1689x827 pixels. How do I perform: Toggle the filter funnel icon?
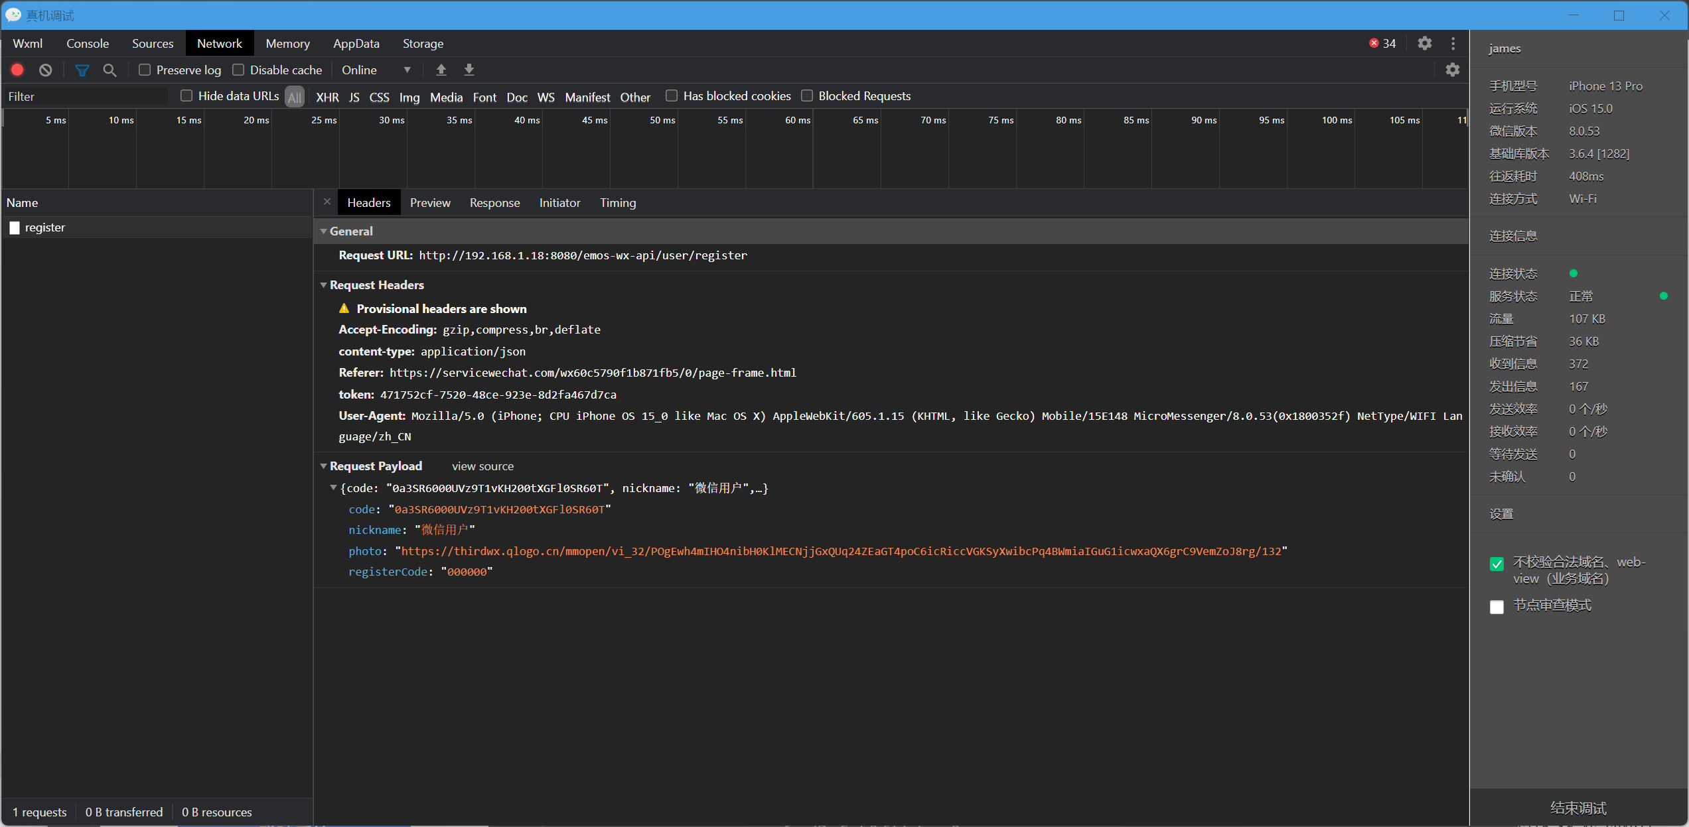82,70
